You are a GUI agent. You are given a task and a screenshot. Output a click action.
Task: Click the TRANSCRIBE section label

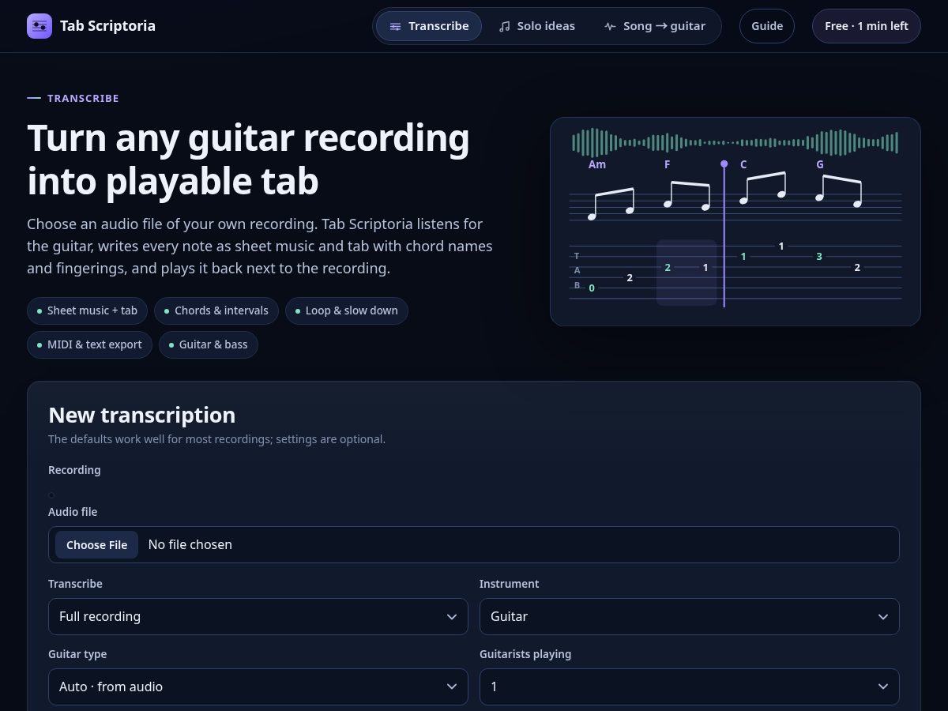point(83,98)
